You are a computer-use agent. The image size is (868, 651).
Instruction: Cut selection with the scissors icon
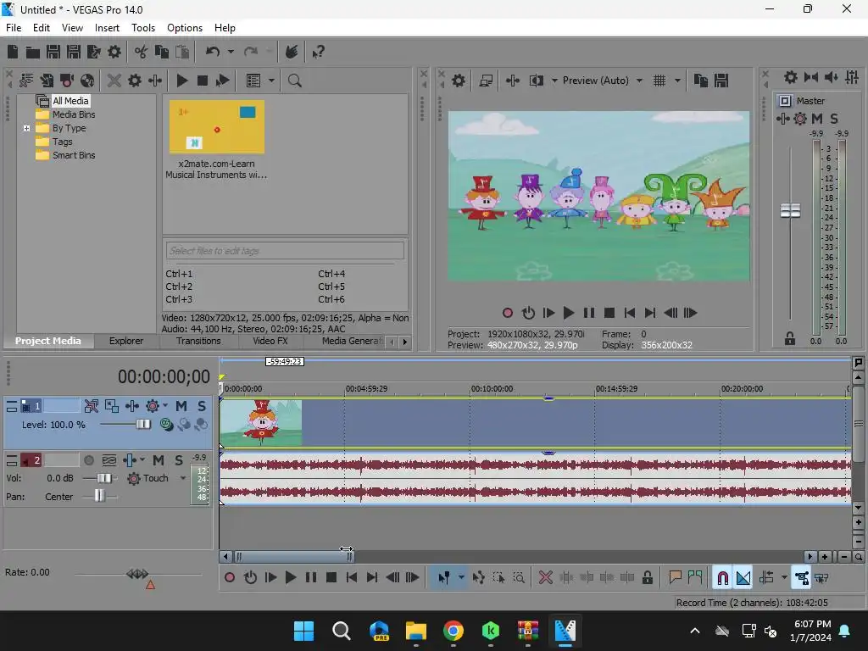[x=141, y=52]
